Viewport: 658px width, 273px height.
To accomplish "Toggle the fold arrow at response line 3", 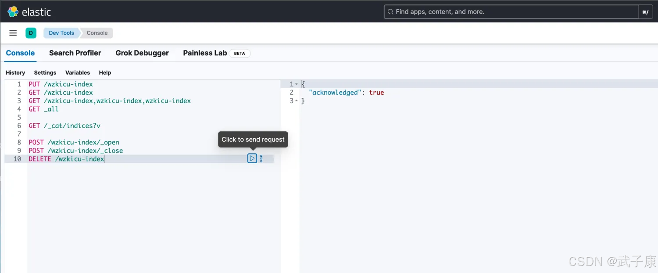I will coord(297,101).
